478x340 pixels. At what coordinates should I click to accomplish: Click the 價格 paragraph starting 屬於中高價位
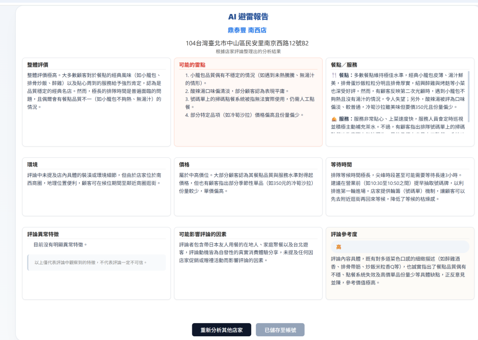tap(246, 183)
